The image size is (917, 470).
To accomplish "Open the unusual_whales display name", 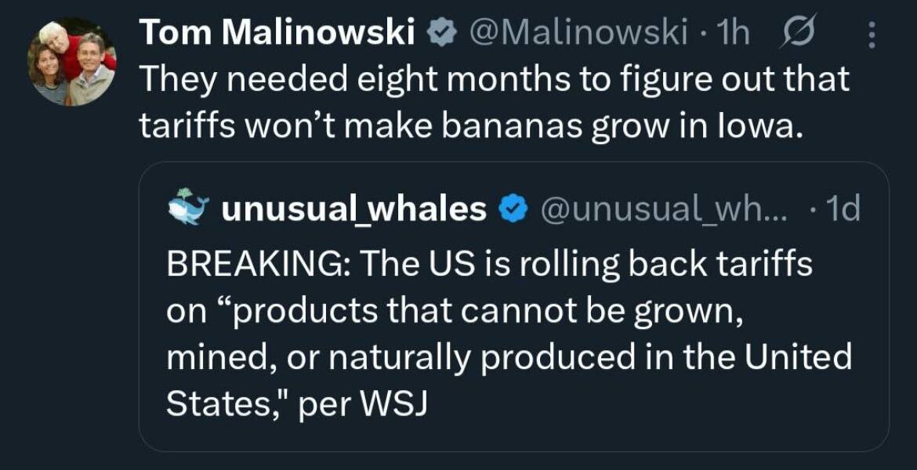I will (354, 209).
